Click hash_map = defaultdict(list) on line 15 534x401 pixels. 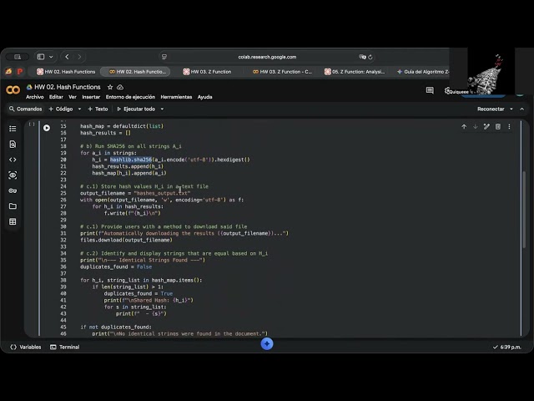122,126
